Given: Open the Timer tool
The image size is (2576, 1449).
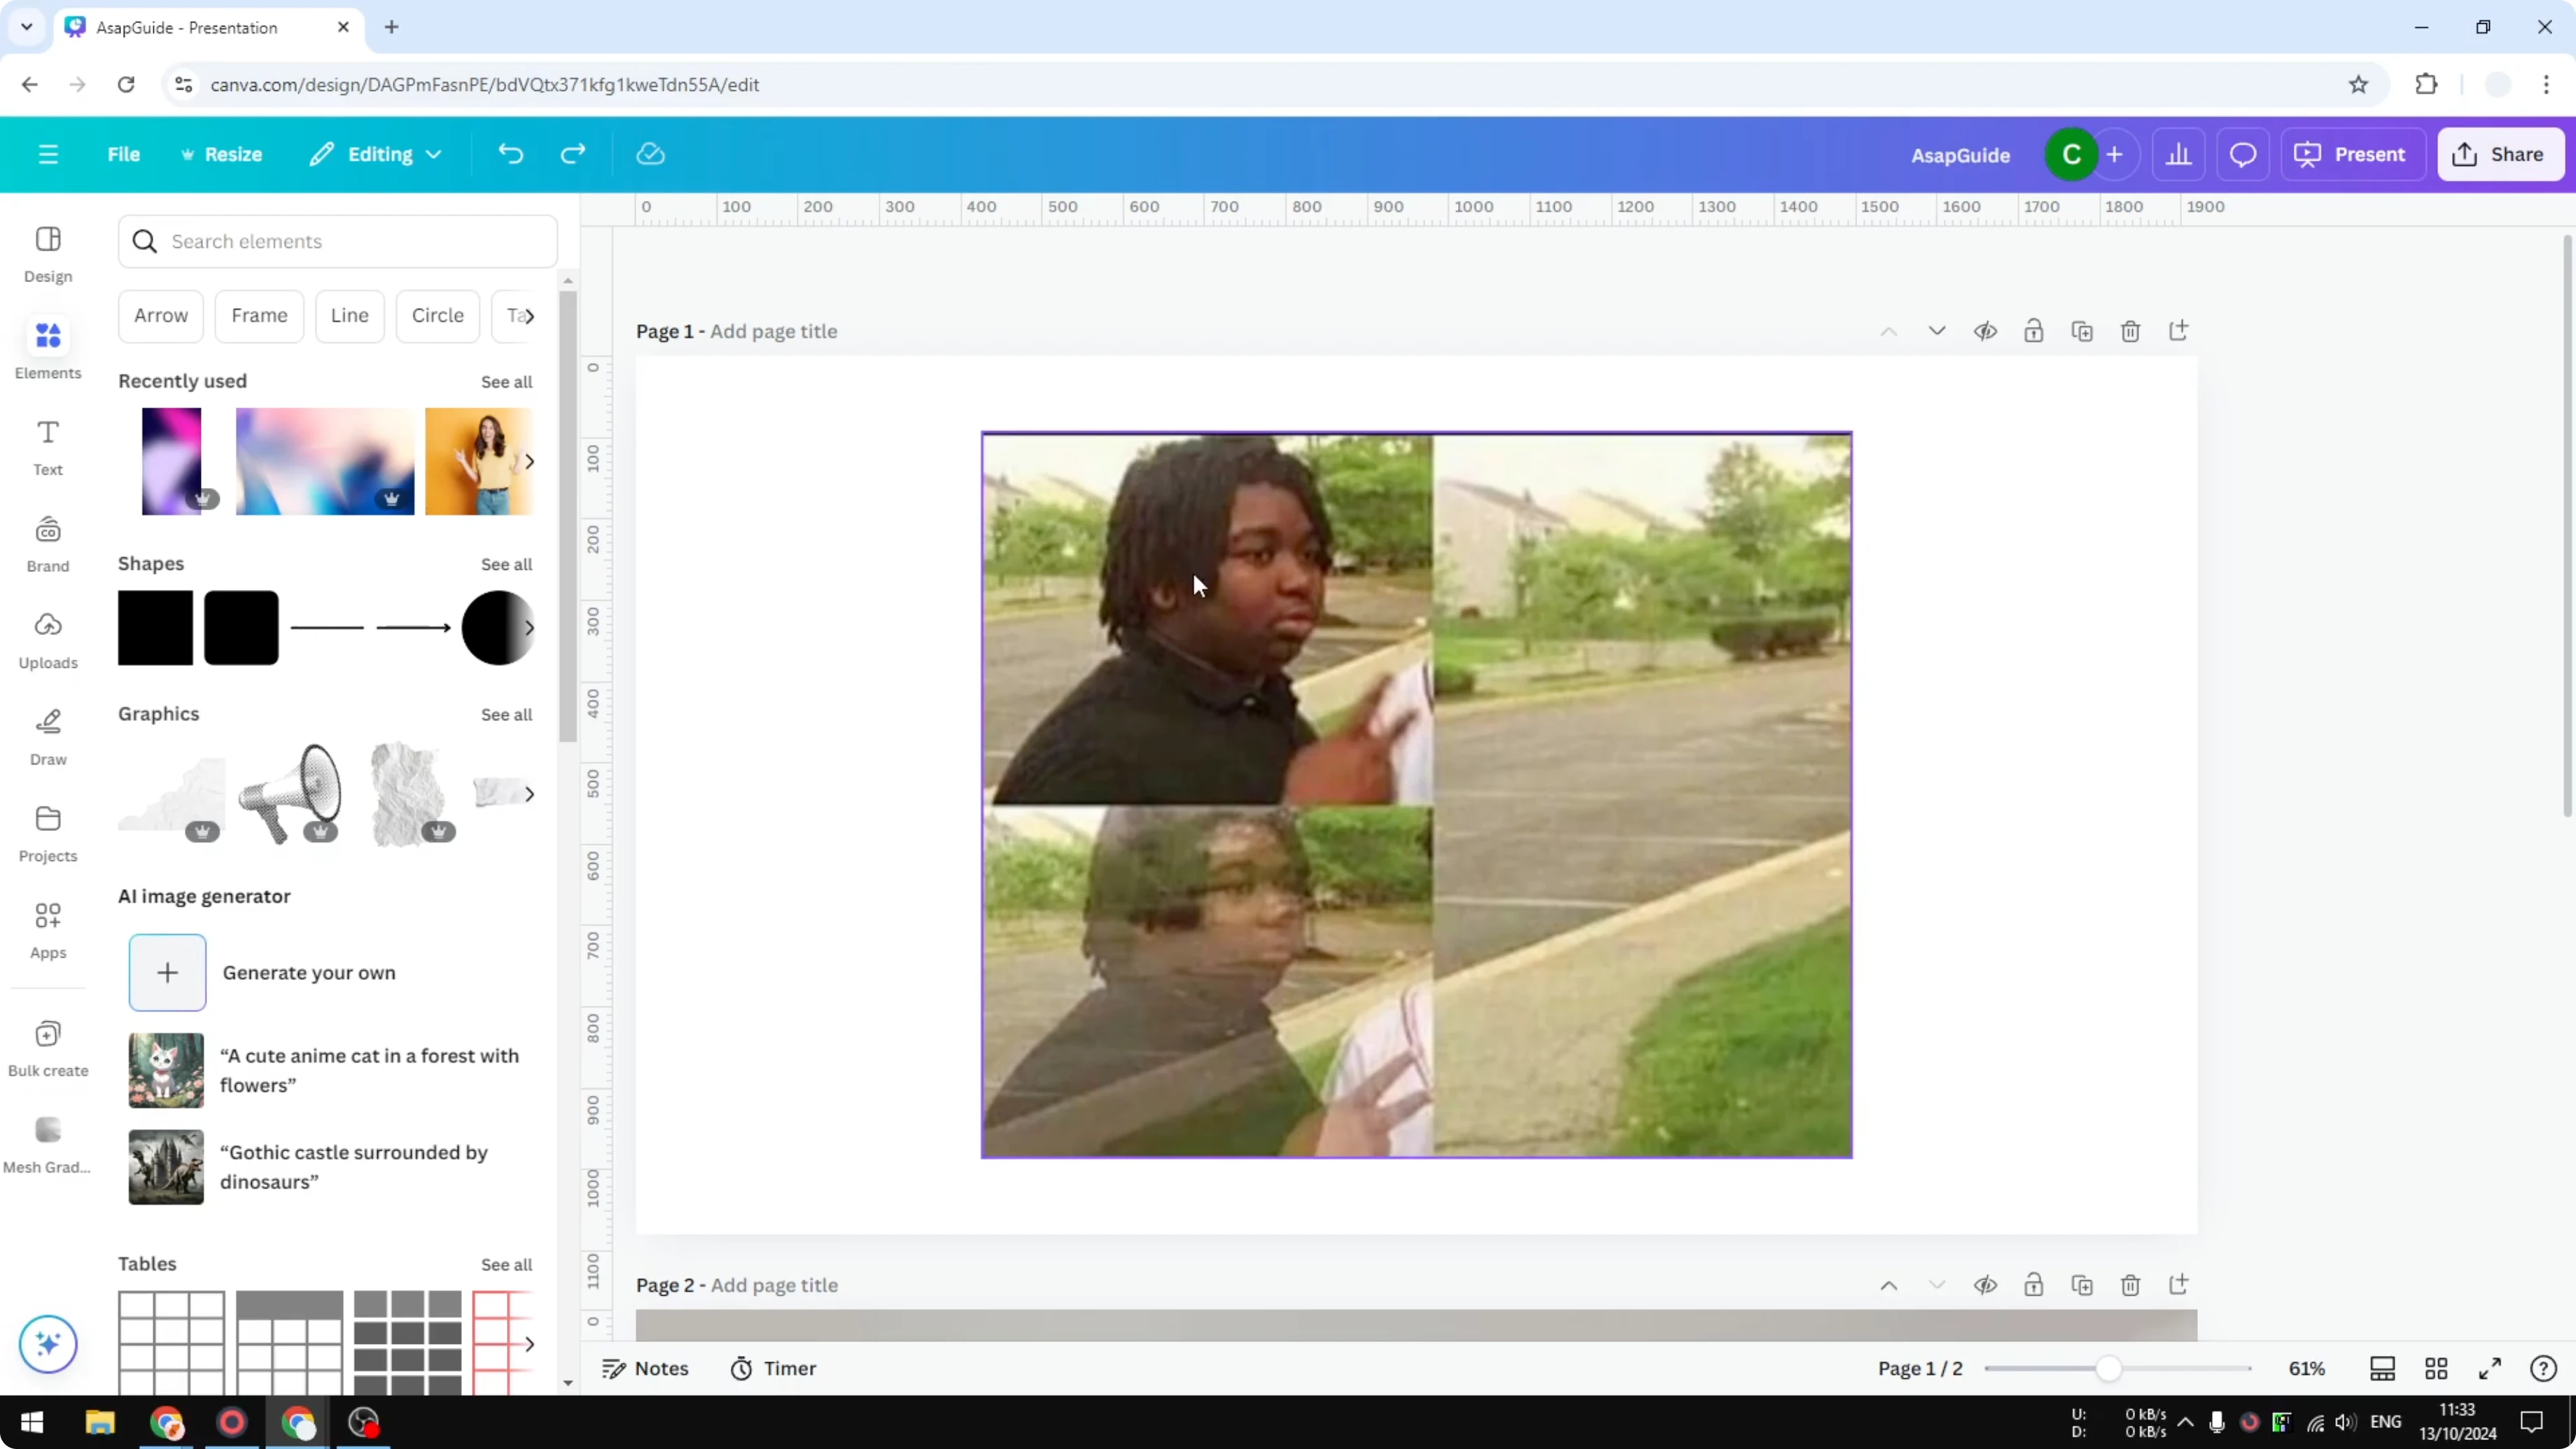Looking at the screenshot, I should tap(773, 1368).
